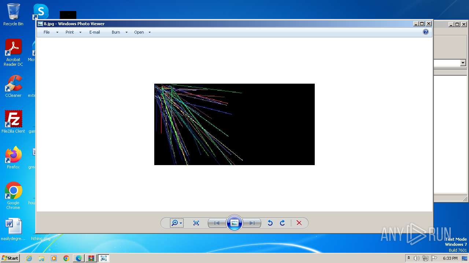Viewport: 469px width, 263px height.
Task: Open the Photo Viewer help icon
Action: pyautogui.click(x=425, y=32)
